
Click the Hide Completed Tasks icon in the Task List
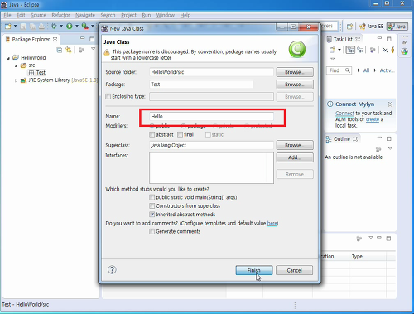tap(385, 50)
